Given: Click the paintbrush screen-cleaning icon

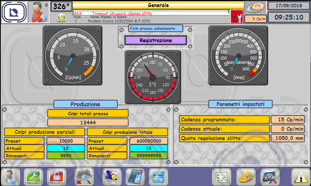Looking at the screenshot, I should tap(112, 177).
